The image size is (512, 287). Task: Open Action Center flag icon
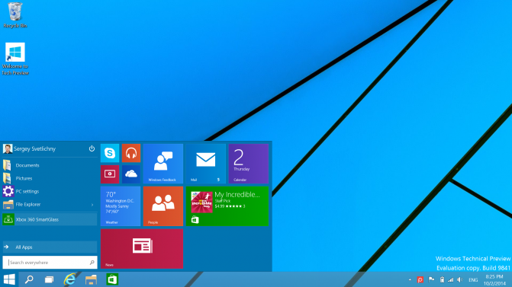coord(431,279)
